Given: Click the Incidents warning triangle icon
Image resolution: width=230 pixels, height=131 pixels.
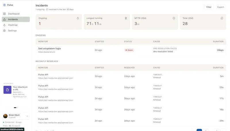Looking at the screenshot, I should pos(4,19).
